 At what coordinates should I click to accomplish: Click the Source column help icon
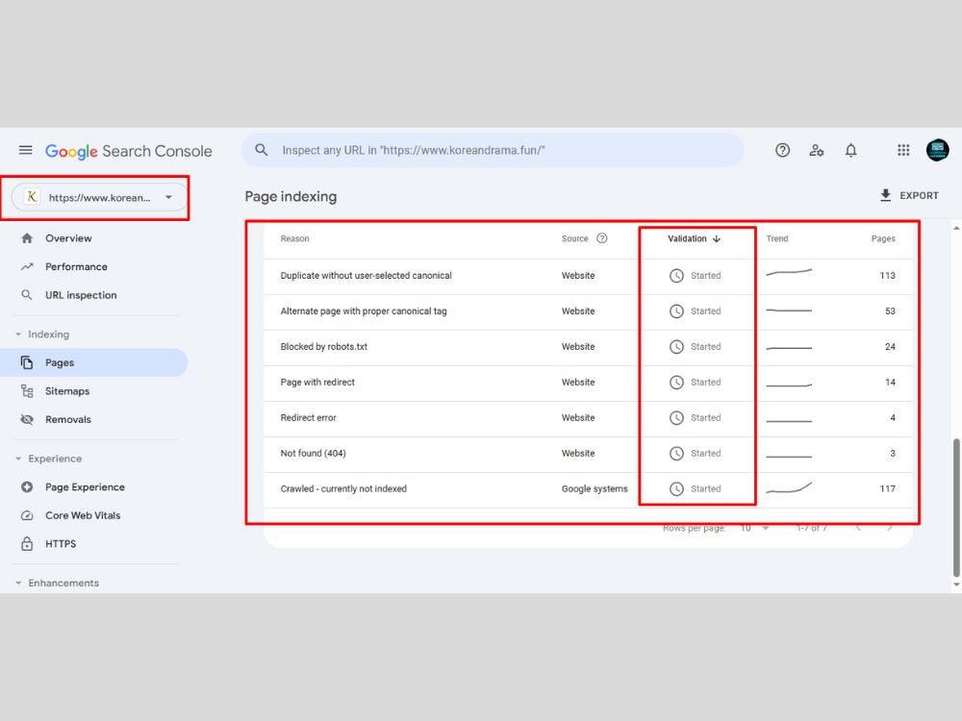pos(602,238)
